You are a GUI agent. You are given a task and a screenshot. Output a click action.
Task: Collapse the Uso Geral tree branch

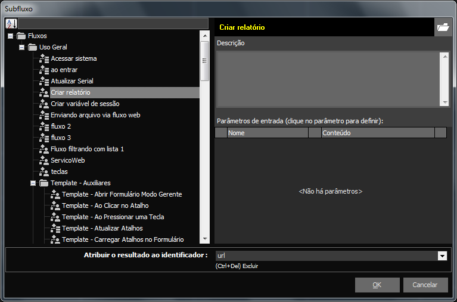click(21, 47)
